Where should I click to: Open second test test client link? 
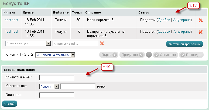click(12, 32)
